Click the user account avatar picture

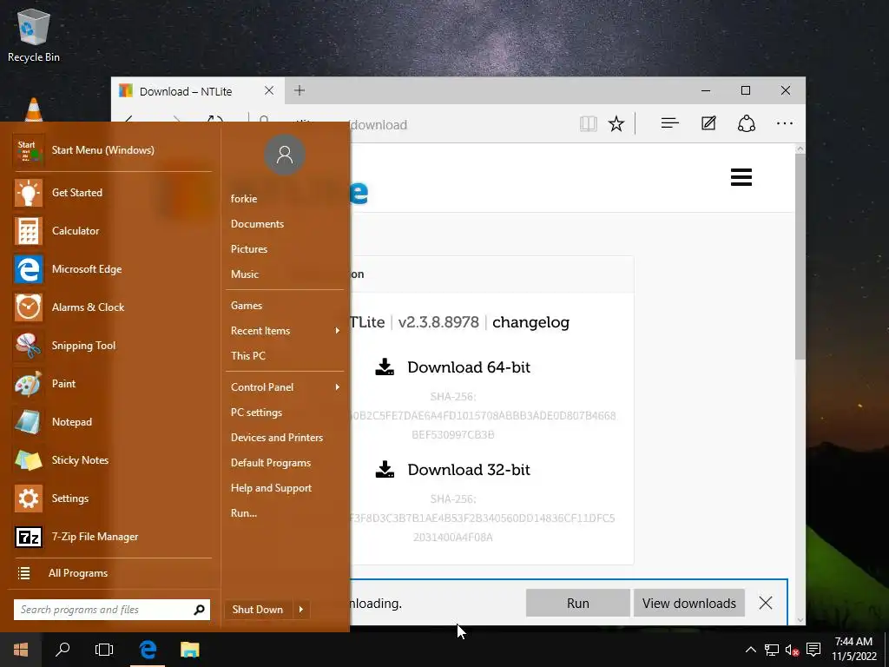[285, 155]
